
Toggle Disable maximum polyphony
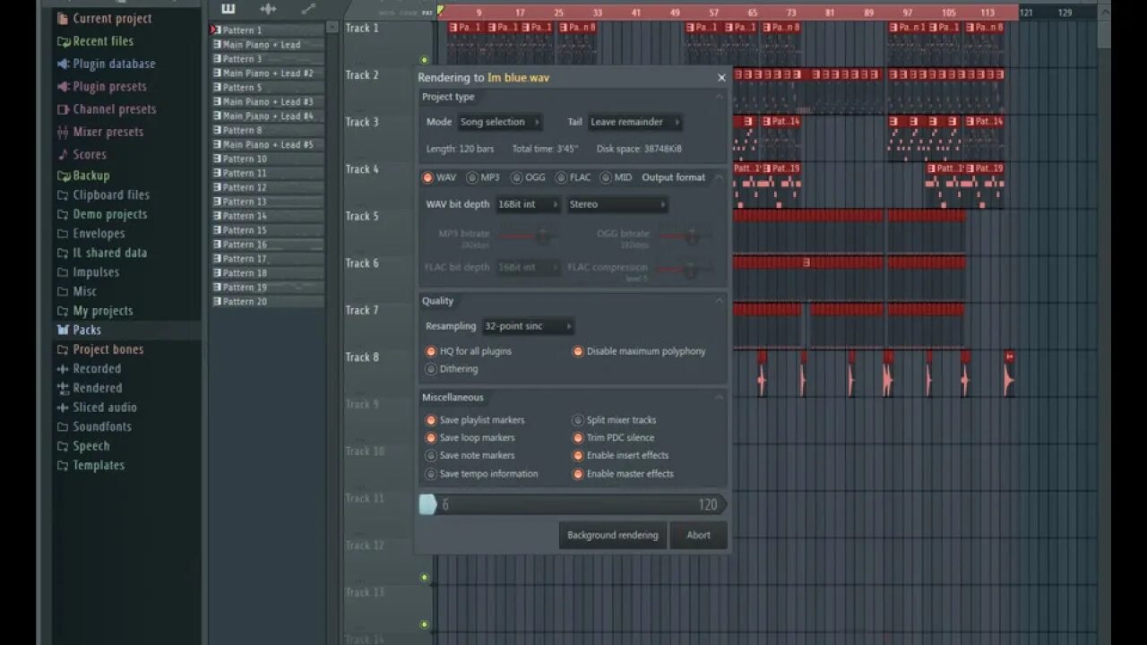coord(578,351)
